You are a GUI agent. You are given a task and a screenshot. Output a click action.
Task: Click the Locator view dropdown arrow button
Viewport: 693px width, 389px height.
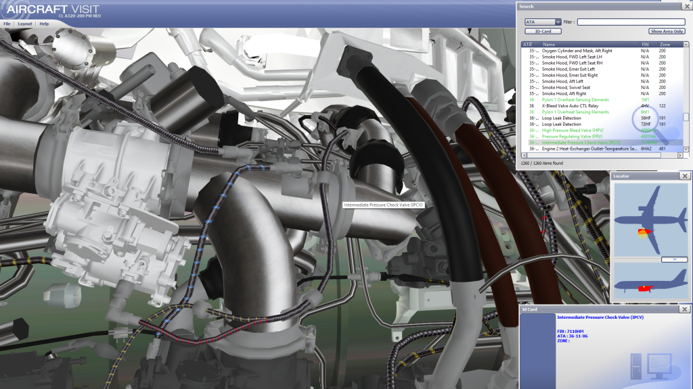click(x=675, y=260)
